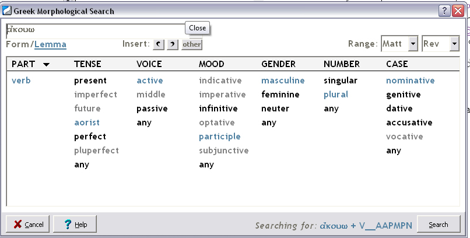Select 'imperfect' tense
470x238 pixels.
(96, 94)
